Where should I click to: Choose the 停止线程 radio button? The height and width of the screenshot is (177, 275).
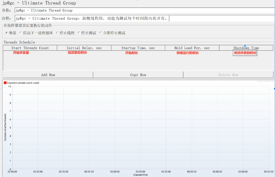coord(57,33)
